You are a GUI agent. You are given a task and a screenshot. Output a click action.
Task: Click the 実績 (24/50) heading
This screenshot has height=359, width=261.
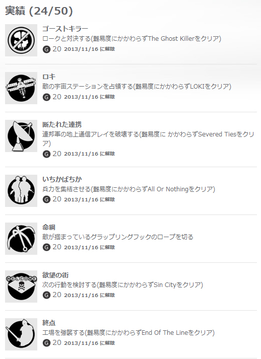pos(39,11)
